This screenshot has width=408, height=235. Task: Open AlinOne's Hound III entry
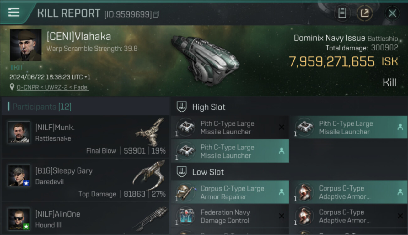(x=85, y=219)
